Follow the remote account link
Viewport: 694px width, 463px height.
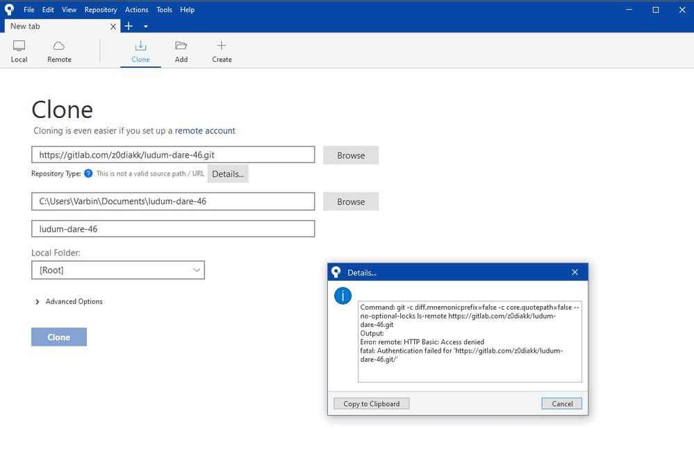coord(205,131)
